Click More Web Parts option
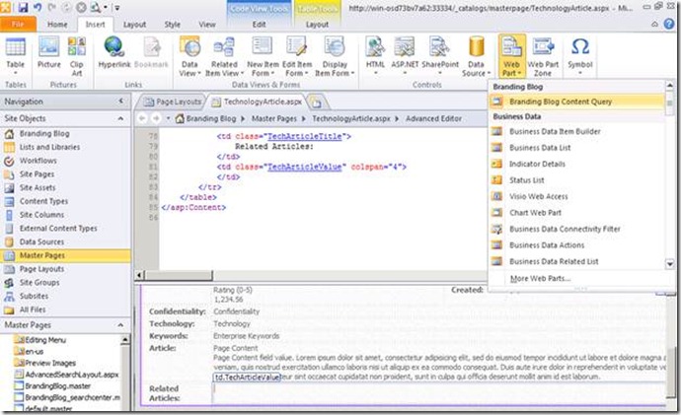Viewport: 681px width, 415px height. click(540, 279)
